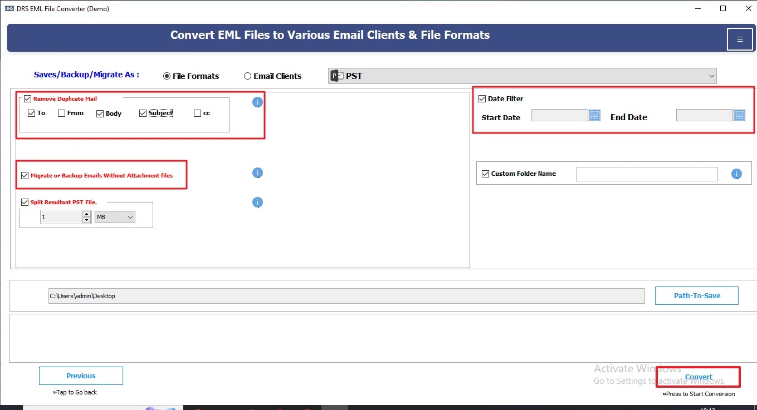
Task: Click the header banner title text
Action: point(330,35)
